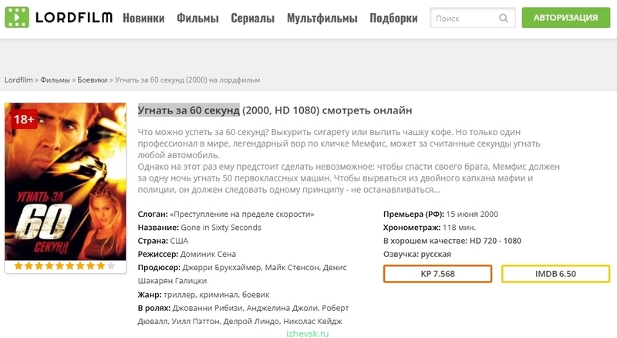
Task: Go to the Сериалы section
Action: pyautogui.click(x=253, y=18)
